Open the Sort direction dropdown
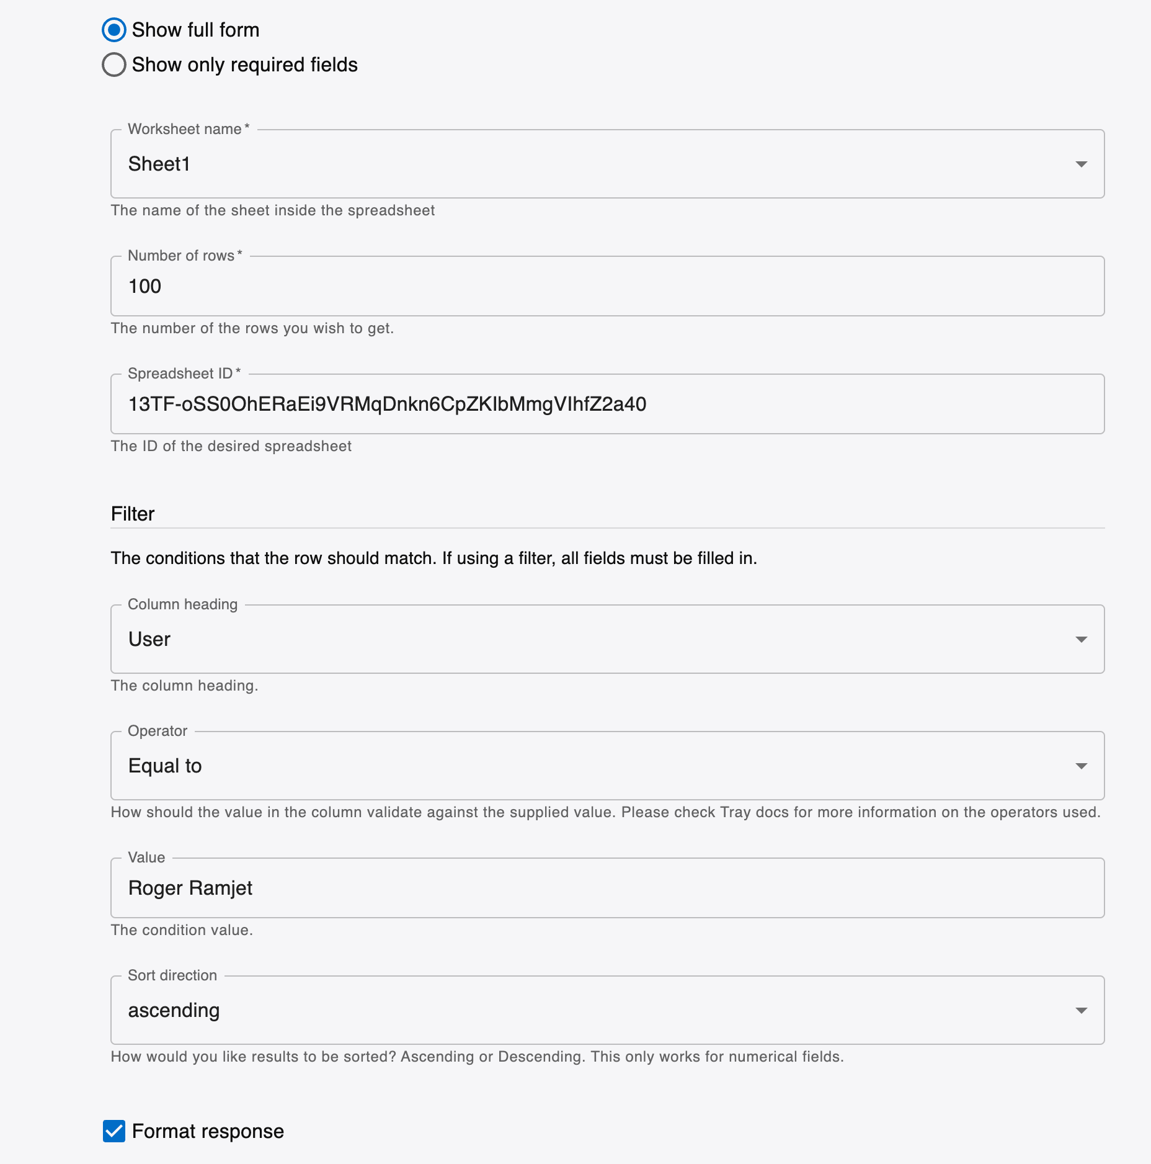Image resolution: width=1151 pixels, height=1164 pixels. [x=1081, y=1010]
